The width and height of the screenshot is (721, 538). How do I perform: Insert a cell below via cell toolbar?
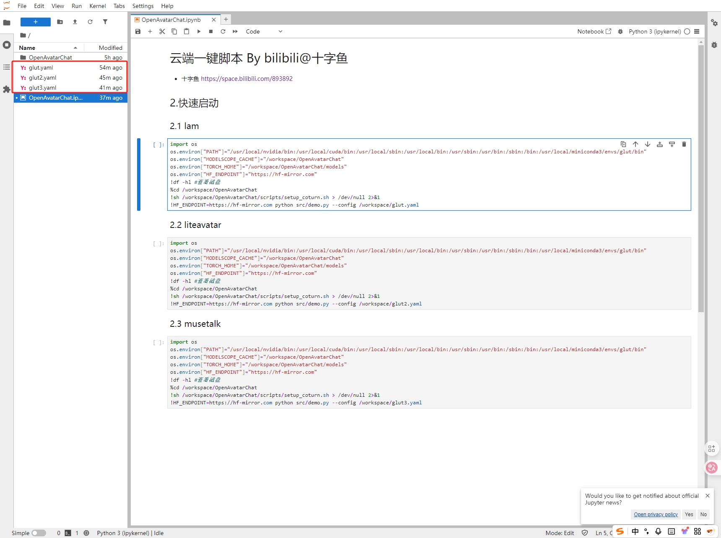coord(672,144)
